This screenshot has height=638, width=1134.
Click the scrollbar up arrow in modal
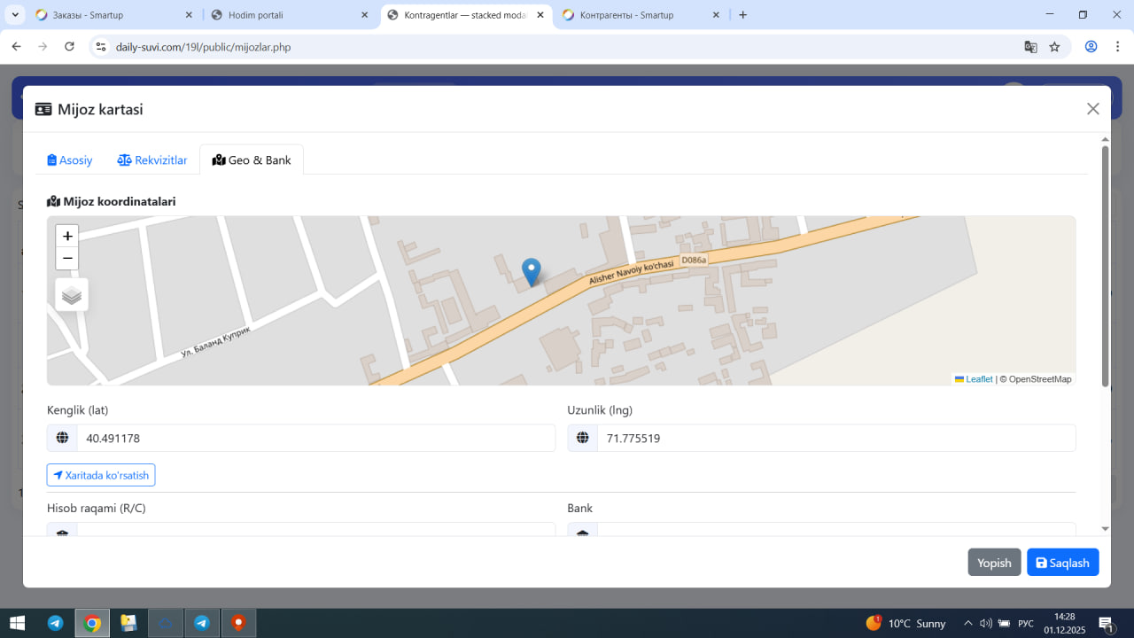(x=1105, y=139)
